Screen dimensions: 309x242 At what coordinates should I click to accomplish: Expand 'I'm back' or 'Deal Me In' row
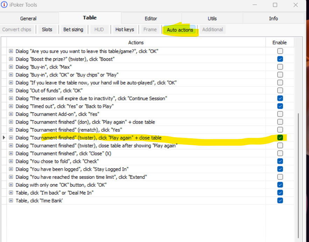pyautogui.click(x=11, y=193)
